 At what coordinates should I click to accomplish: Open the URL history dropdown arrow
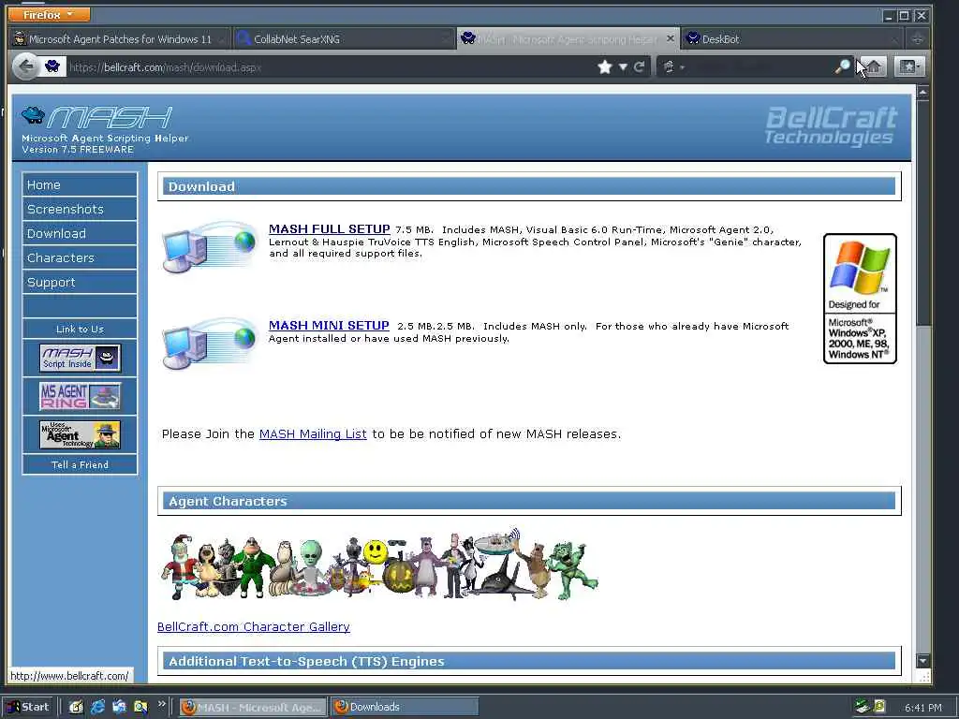coord(623,67)
